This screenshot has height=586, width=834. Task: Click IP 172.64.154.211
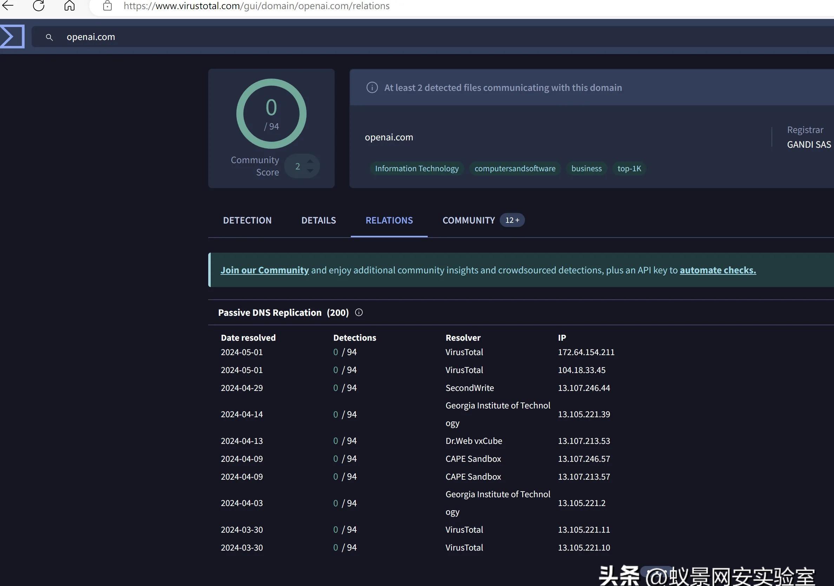click(x=586, y=352)
